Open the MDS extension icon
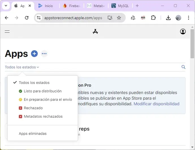This screenshot has height=150, width=195. (x=143, y=18)
